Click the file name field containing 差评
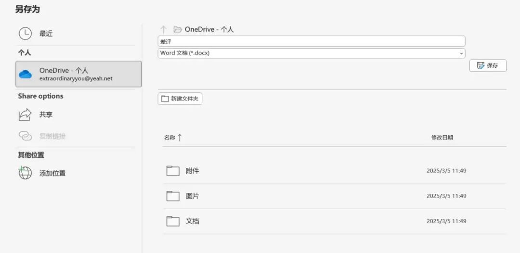 point(311,41)
